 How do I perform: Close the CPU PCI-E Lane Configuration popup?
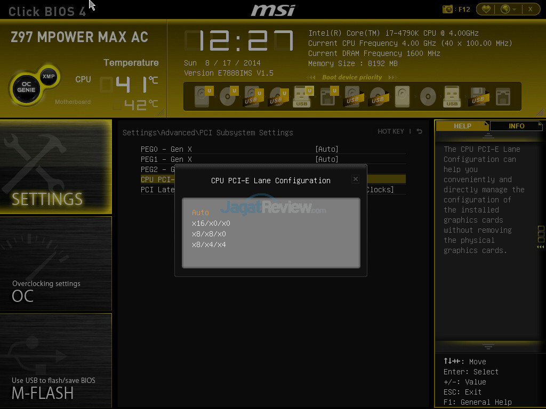[x=355, y=179]
